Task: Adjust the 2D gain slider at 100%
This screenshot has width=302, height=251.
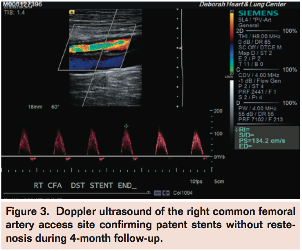Action: (262, 31)
